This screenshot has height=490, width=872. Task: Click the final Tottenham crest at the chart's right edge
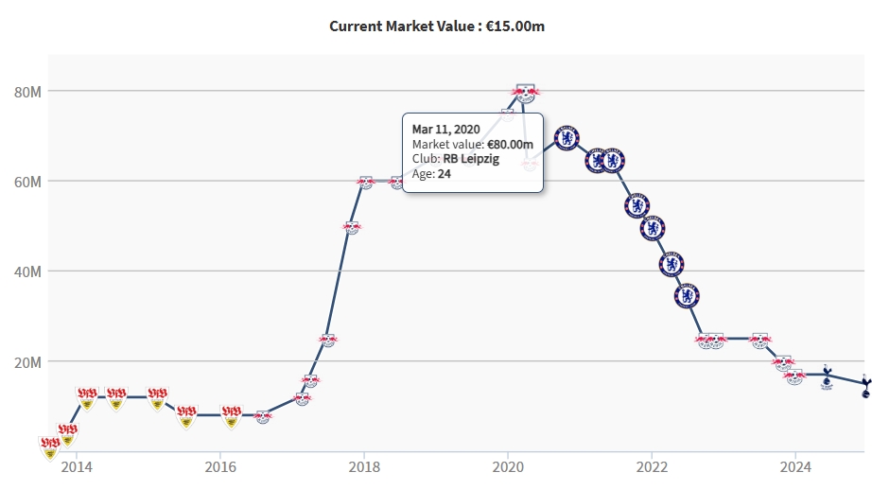pyautogui.click(x=866, y=385)
